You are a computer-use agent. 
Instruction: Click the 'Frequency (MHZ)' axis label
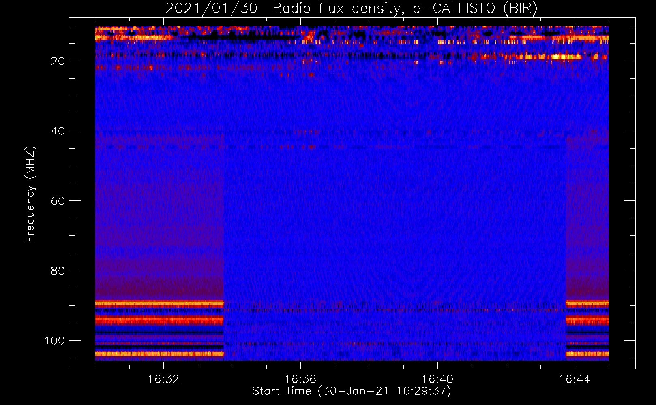point(30,194)
